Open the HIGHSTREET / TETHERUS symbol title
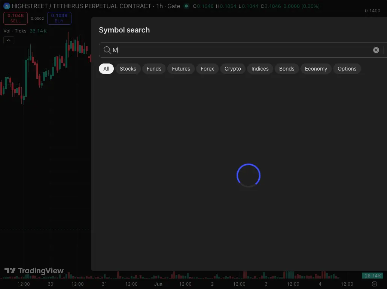Image resolution: width=387 pixels, height=289 pixels. pyautogui.click(x=81, y=6)
